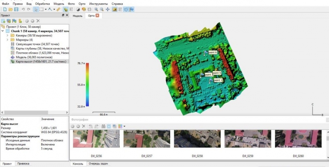Select the ruler measurement tool

(x=58, y=9)
